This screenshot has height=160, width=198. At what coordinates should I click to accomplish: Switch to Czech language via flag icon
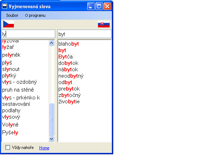pyautogui.click(x=9, y=24)
